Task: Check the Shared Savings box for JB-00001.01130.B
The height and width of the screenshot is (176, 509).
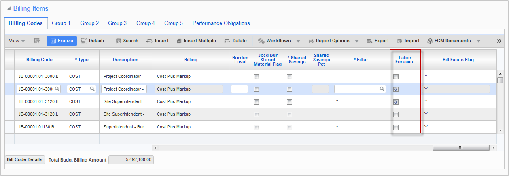Action: coord(289,127)
